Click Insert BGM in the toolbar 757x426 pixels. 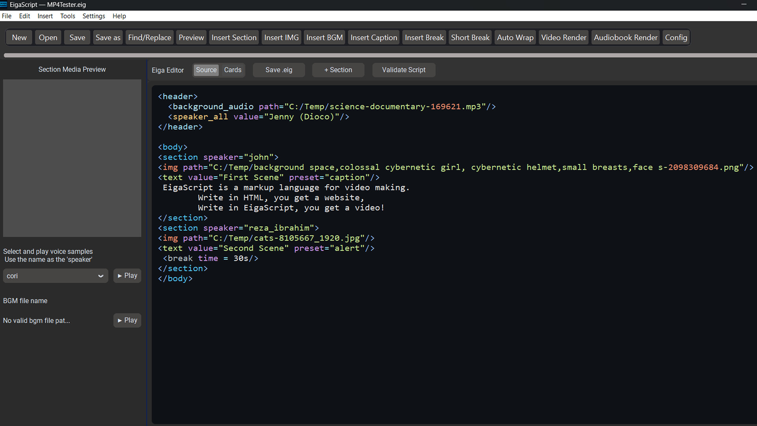324,37
